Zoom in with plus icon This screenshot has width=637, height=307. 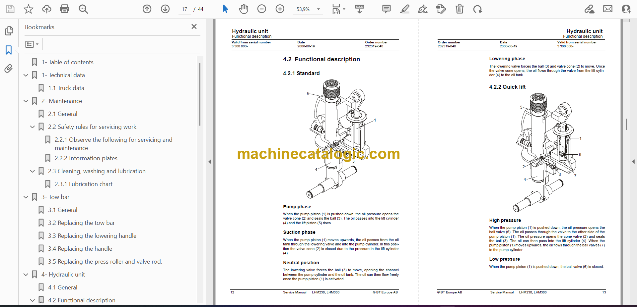280,9
